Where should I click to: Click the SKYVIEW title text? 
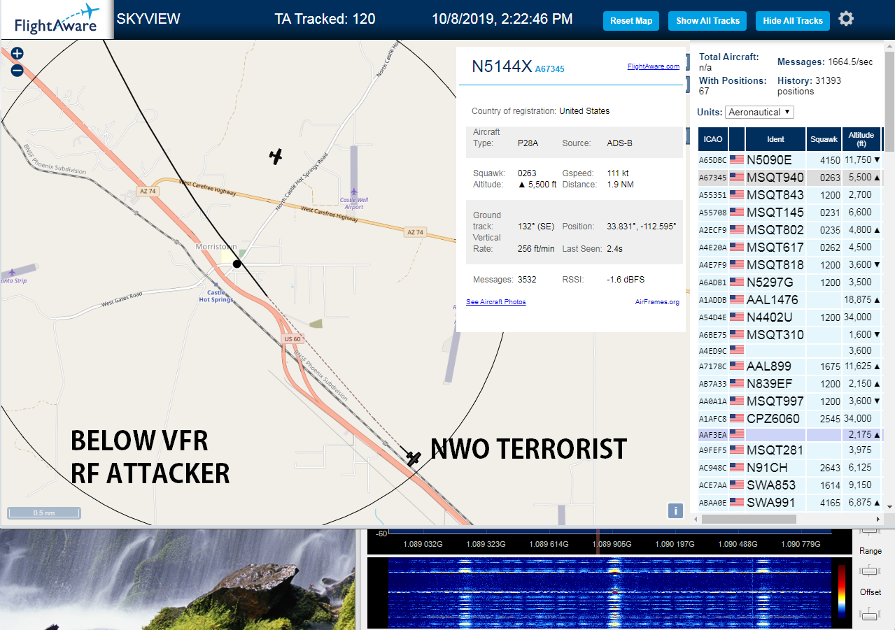148,19
